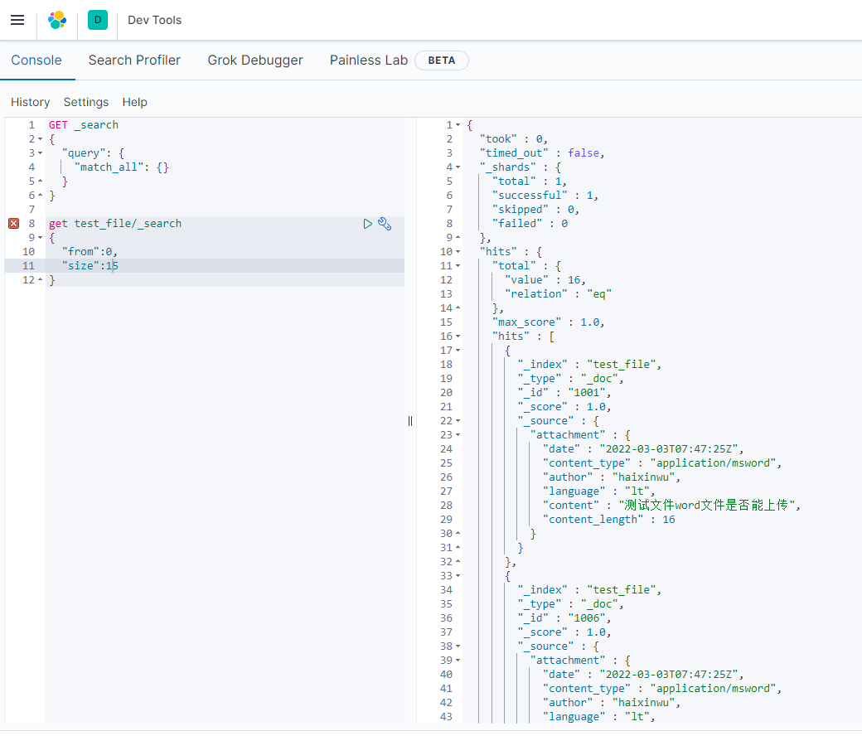Collapse the total block at output line 11
Screen dimensions: 862x736
pyautogui.click(x=458, y=266)
